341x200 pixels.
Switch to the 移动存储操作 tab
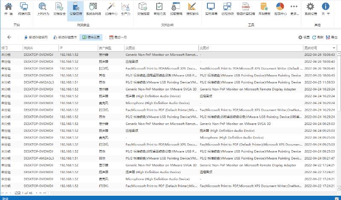(x=65, y=38)
